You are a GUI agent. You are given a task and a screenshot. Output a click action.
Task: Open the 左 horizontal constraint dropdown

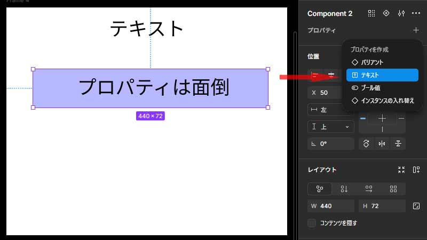click(326, 110)
